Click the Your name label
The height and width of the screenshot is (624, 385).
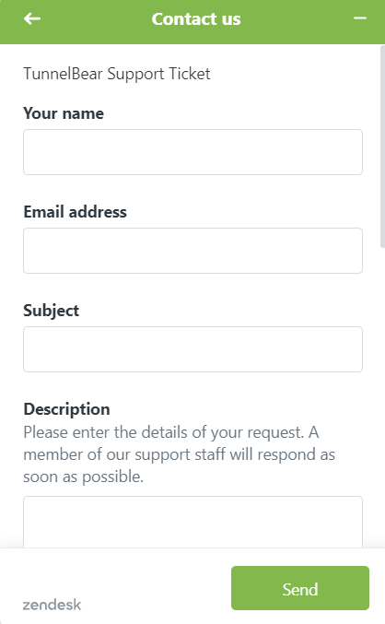pos(64,113)
